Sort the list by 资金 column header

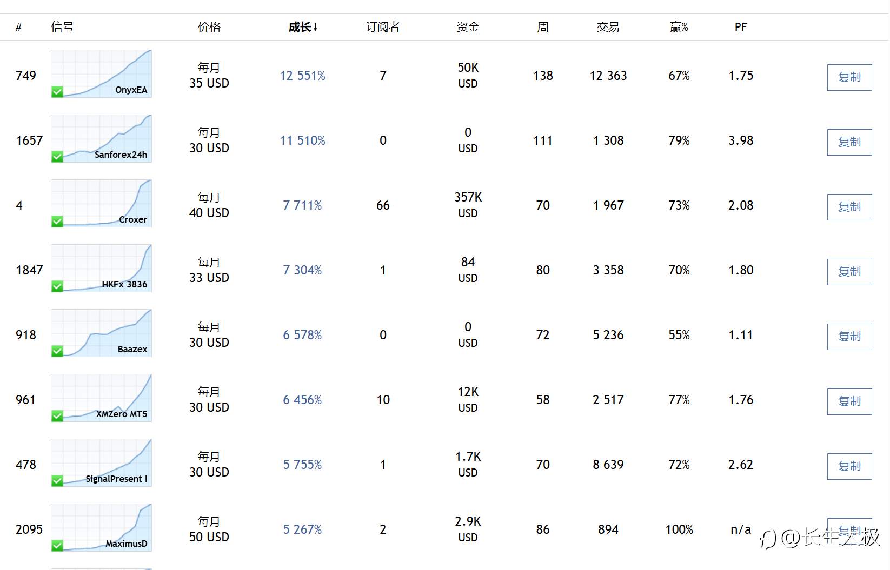click(468, 27)
